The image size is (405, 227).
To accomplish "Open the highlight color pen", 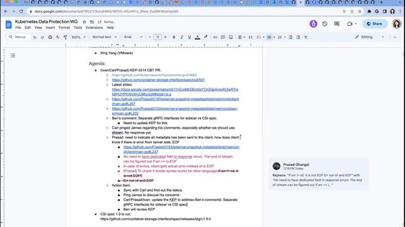I will (x=206, y=37).
